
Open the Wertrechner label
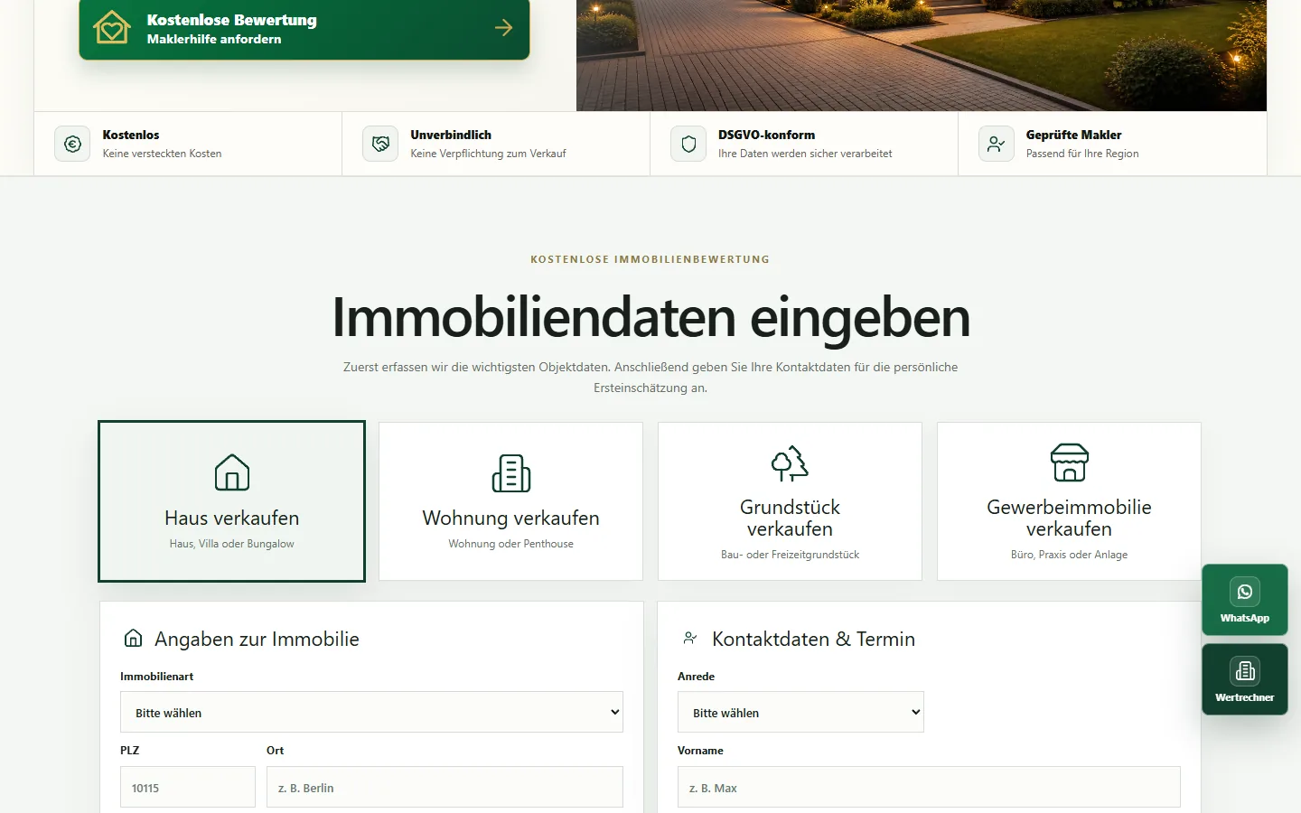[1245, 697]
